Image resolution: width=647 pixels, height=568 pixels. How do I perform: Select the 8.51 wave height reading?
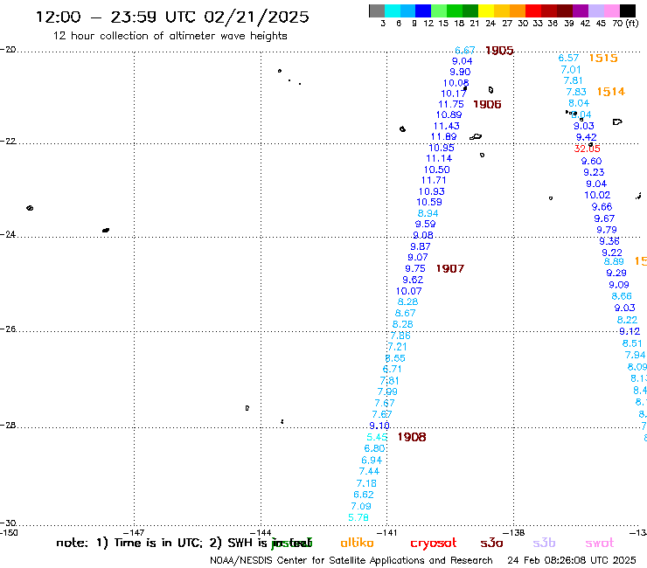point(632,343)
